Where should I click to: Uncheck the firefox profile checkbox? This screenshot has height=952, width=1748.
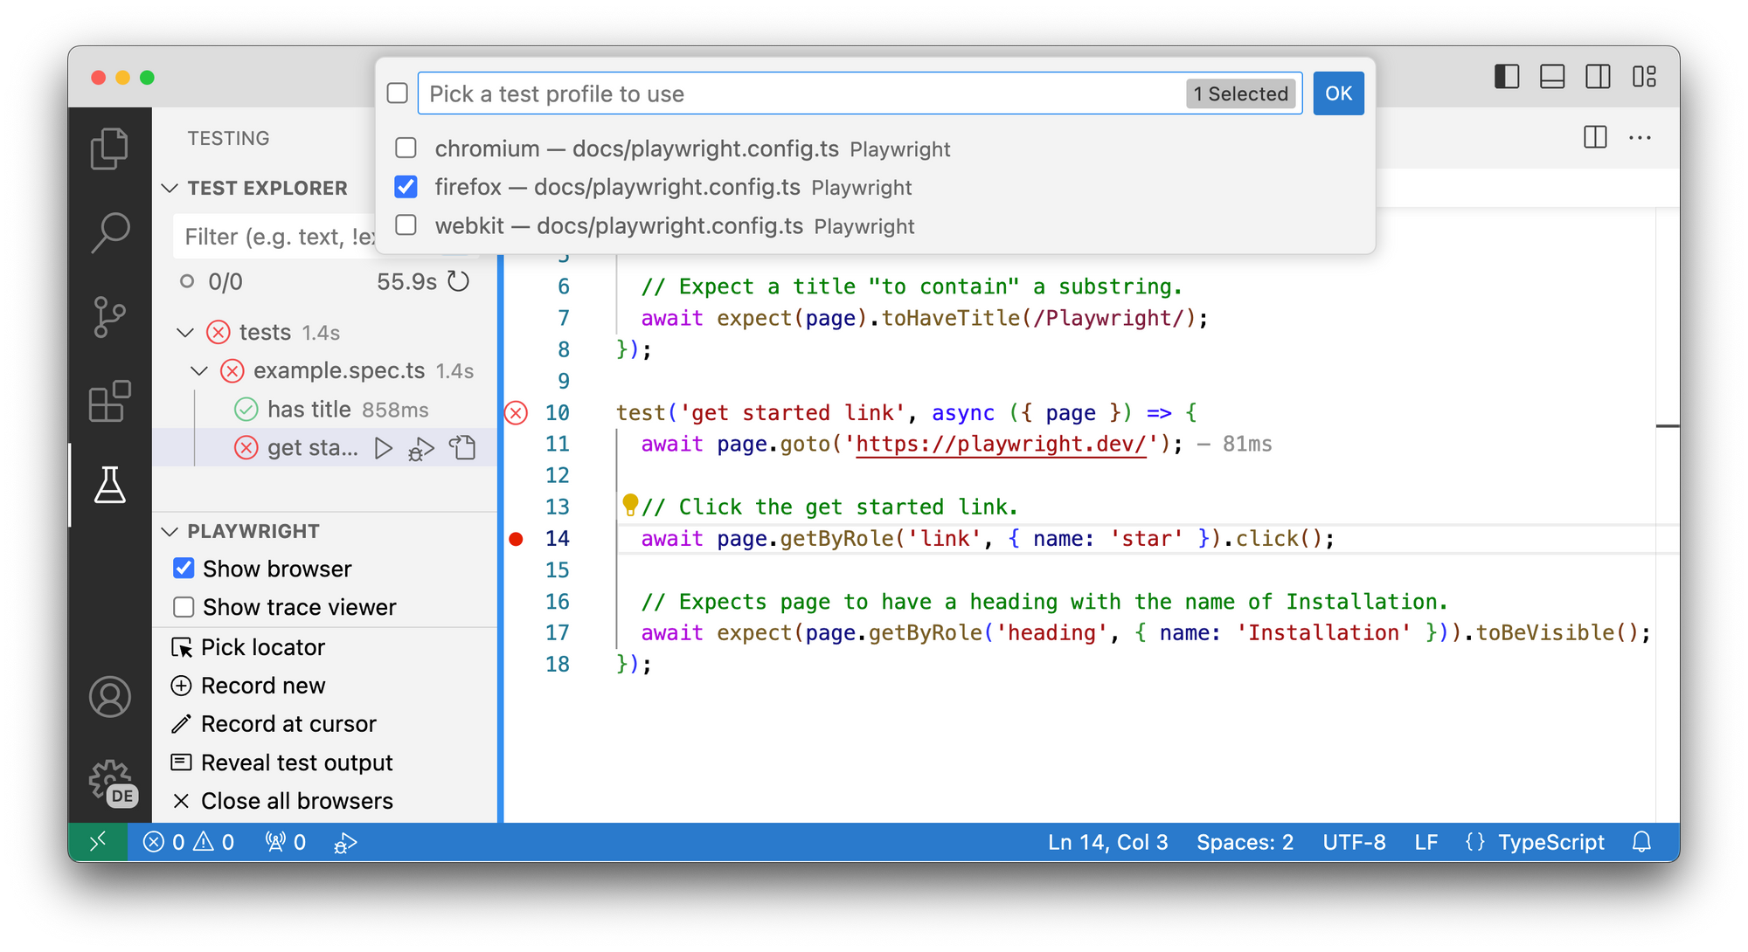click(406, 186)
